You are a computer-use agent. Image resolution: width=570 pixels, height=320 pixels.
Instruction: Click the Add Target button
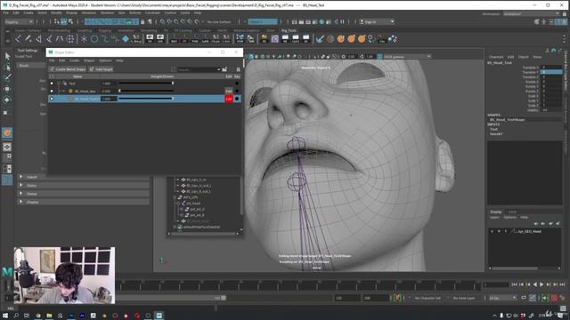pos(101,69)
